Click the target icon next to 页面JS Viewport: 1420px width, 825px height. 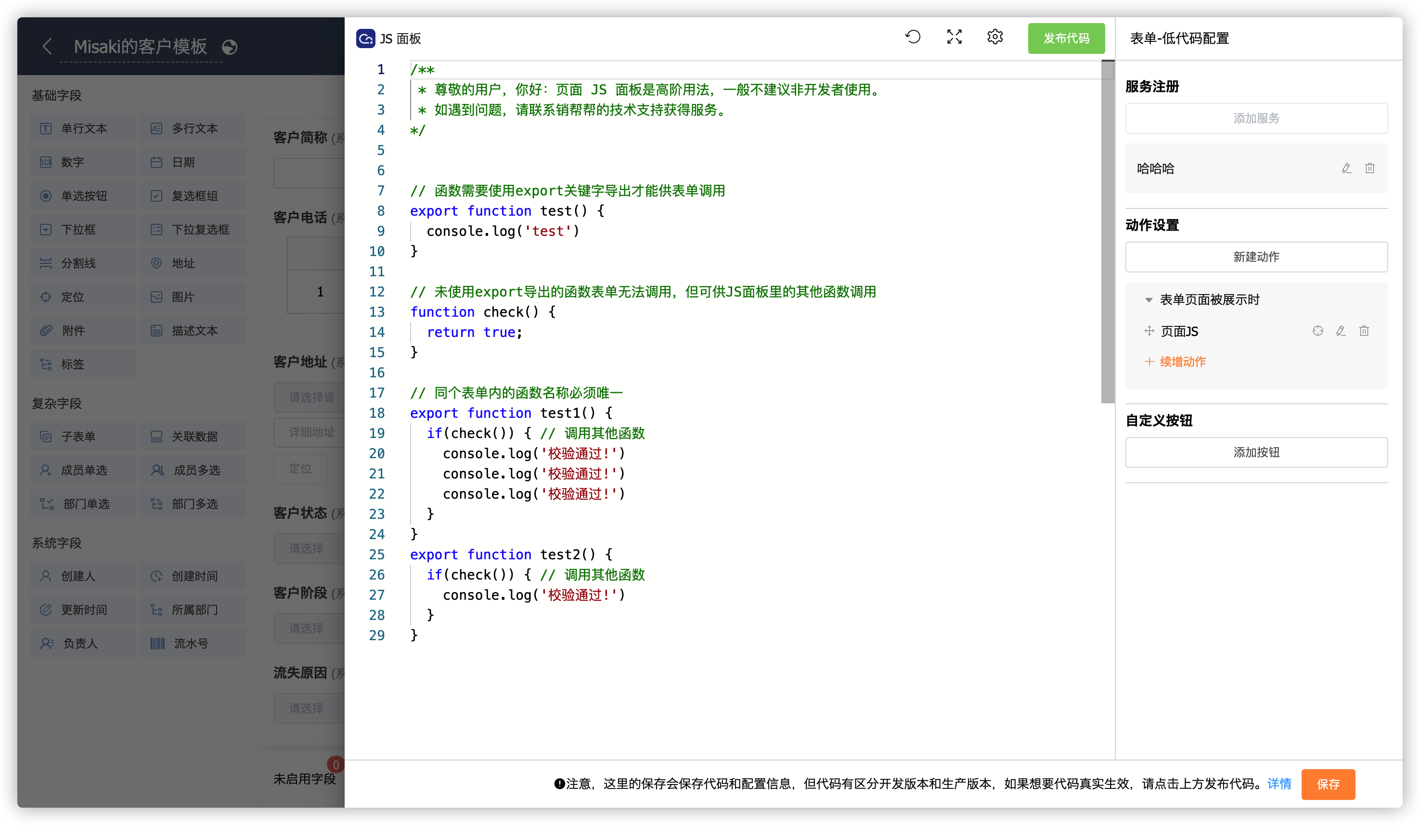point(1317,331)
